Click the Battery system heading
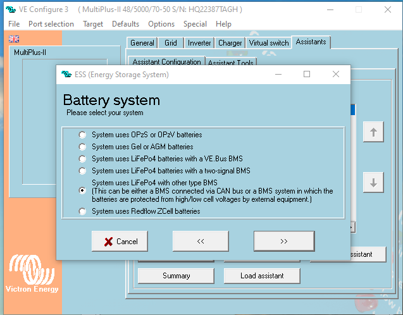Image resolution: width=403 pixels, height=315 pixels. coord(111,100)
